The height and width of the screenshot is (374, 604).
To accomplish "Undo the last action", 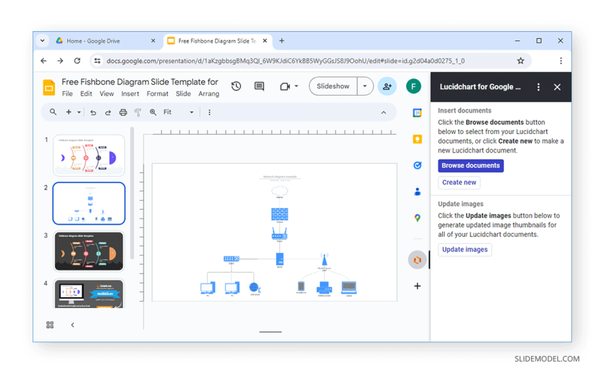I will (x=93, y=112).
